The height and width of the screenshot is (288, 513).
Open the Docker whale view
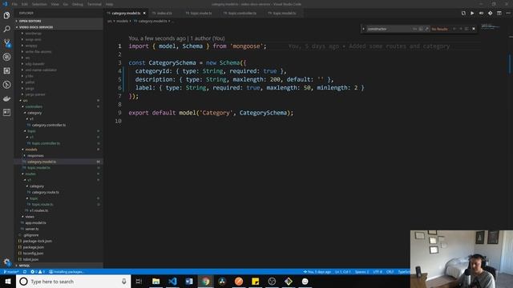click(6, 98)
